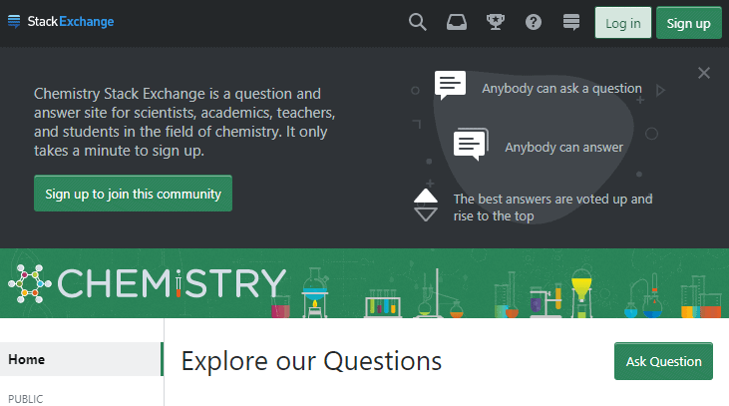
Task: Open the search magnifier icon
Action: [418, 22]
